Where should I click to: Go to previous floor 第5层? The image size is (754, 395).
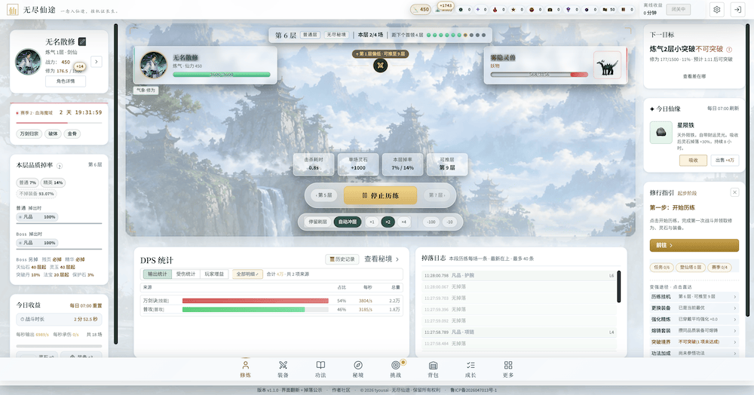tap(323, 195)
